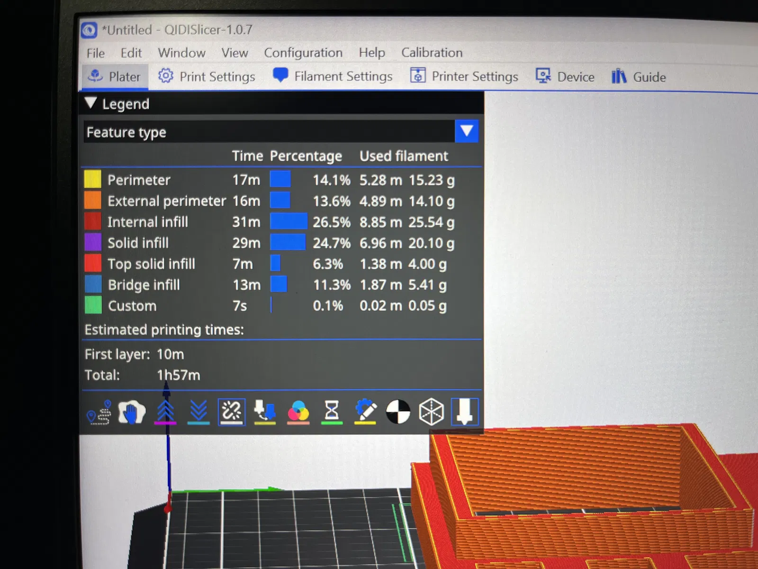758x569 pixels.
Task: Click the green Custom swatch
Action: point(93,305)
